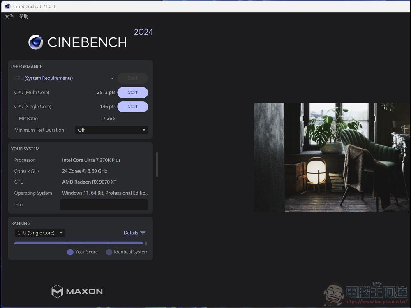Expand the CPU (Single Core) ranking dropdown
Screen dimensions: 411x308
pyautogui.click(x=40, y=233)
